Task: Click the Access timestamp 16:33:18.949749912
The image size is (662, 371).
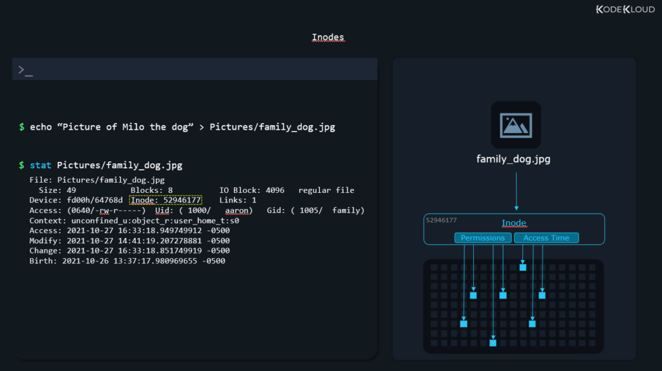Action: (x=129, y=230)
